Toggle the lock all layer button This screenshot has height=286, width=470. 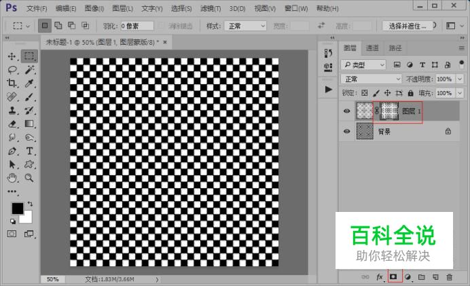pos(412,93)
